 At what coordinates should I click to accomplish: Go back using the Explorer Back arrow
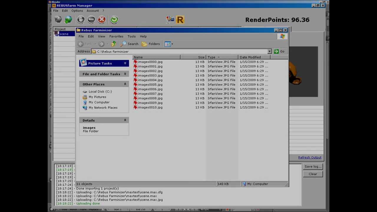point(81,44)
